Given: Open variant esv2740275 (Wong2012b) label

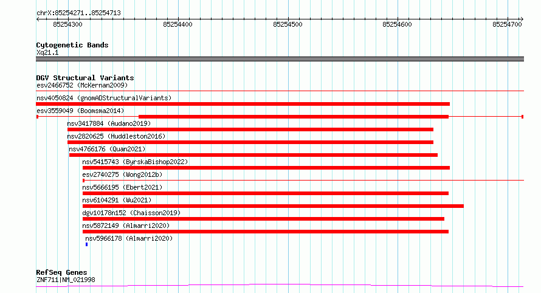Looking at the screenshot, I should click(x=122, y=174).
